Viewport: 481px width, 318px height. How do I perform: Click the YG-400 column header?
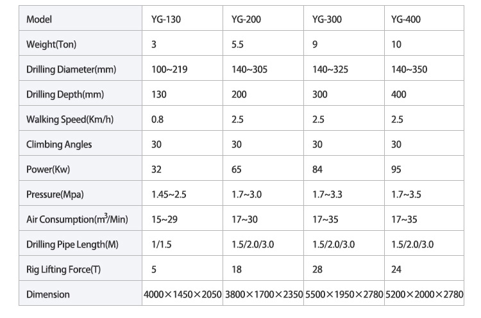405,19
